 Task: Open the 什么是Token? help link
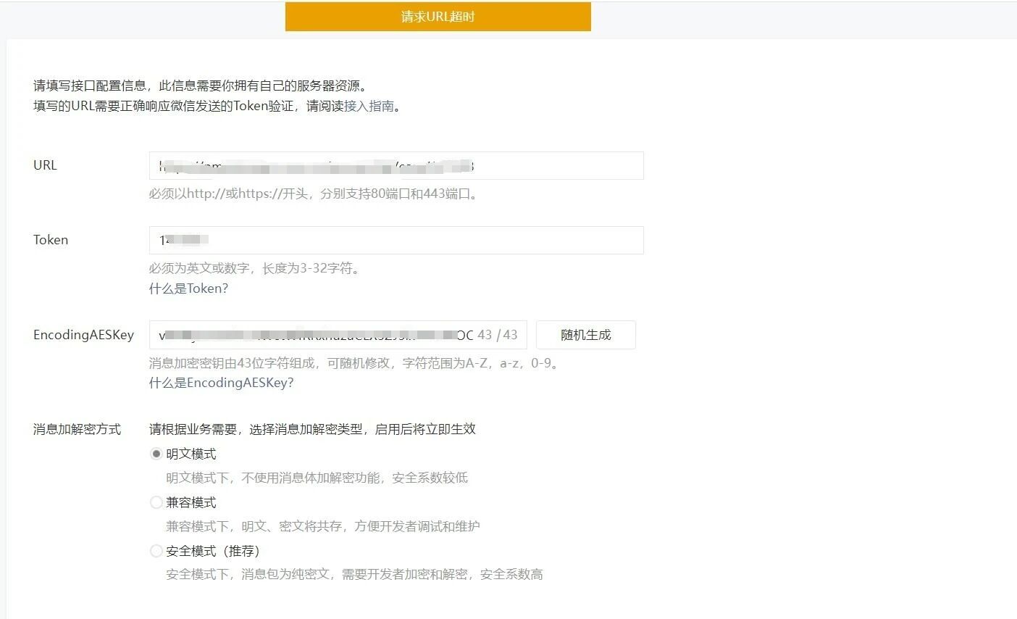188,288
